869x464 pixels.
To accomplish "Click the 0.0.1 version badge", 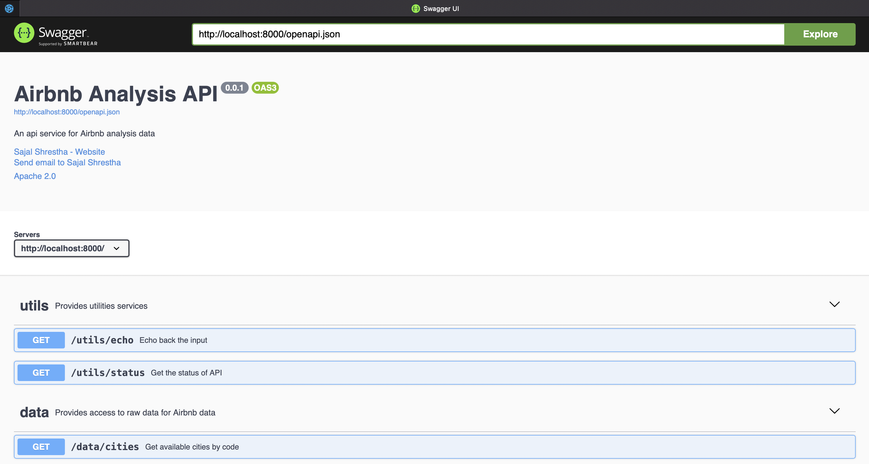I will tap(234, 88).
